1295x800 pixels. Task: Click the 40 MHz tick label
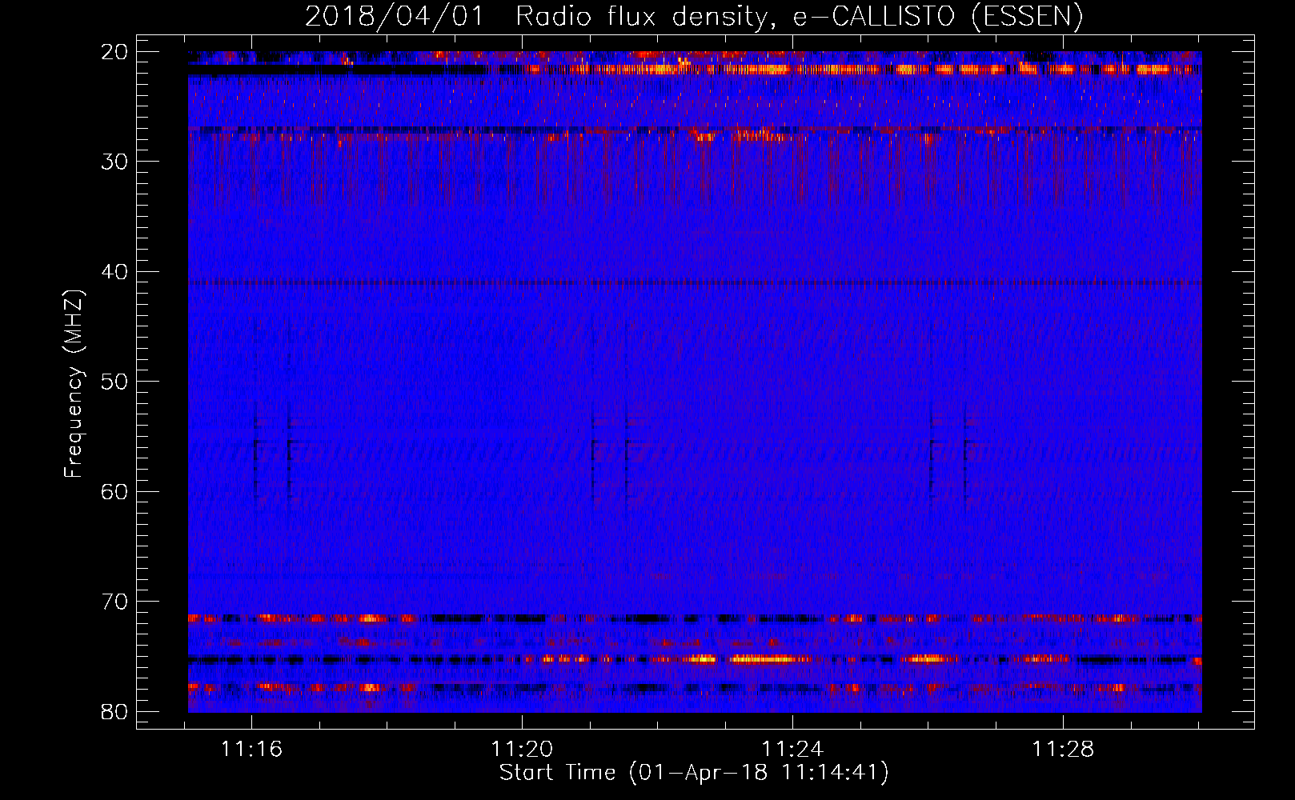pyautogui.click(x=115, y=272)
